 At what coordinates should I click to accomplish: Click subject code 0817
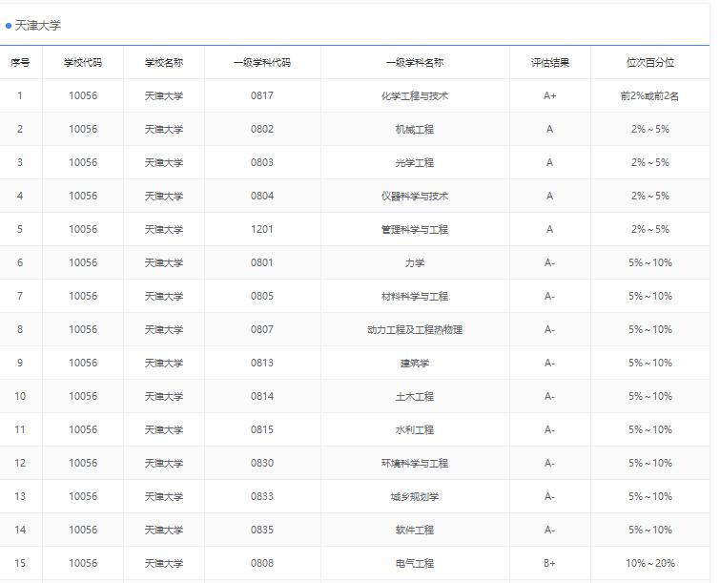point(262,95)
